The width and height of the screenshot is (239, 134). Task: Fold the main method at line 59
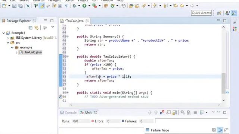[x=67, y=93]
